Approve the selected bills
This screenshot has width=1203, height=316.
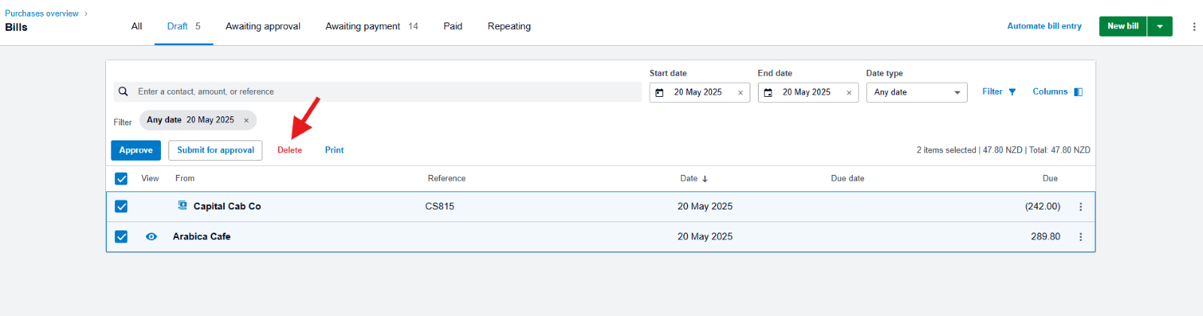tap(136, 150)
